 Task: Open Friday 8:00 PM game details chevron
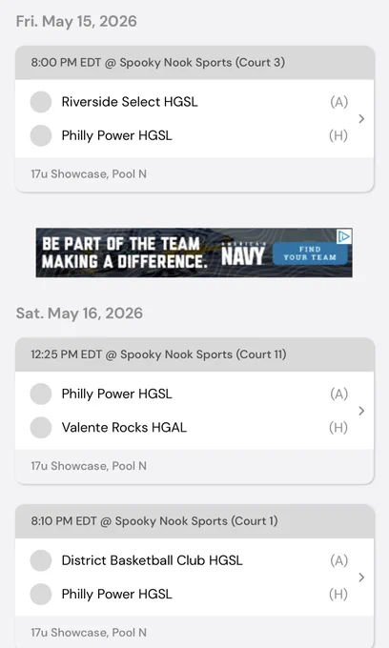361,119
